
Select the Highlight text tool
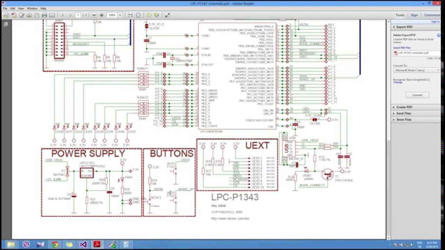(x=156, y=15)
